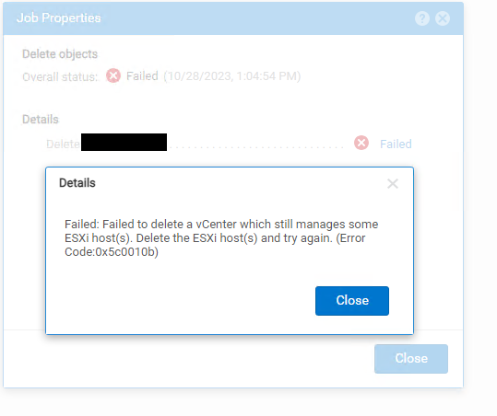This screenshot has width=497, height=416.
Task: Click the red failed icon beside Overall status
Action: point(113,75)
